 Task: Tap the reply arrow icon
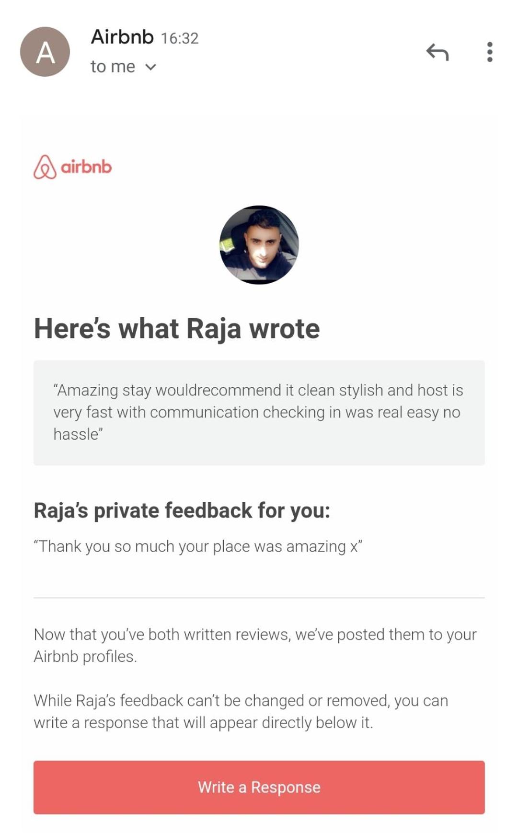coord(437,52)
